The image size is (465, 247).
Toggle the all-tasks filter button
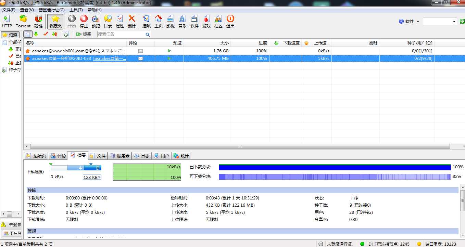28,34
